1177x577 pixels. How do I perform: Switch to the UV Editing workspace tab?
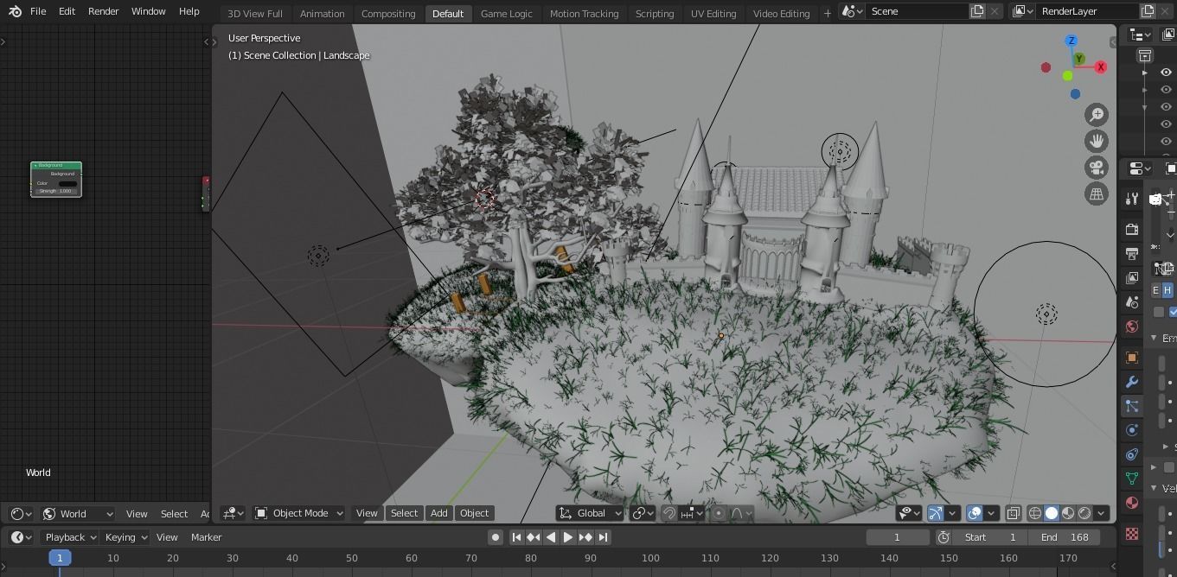[713, 14]
